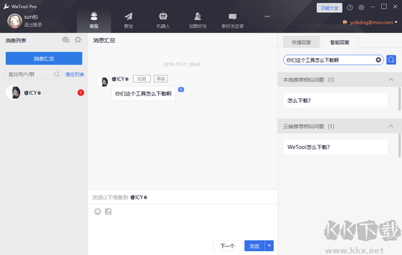402x255 pixels.
Task: Click ICY's avatar in the chat area
Action: (103, 81)
